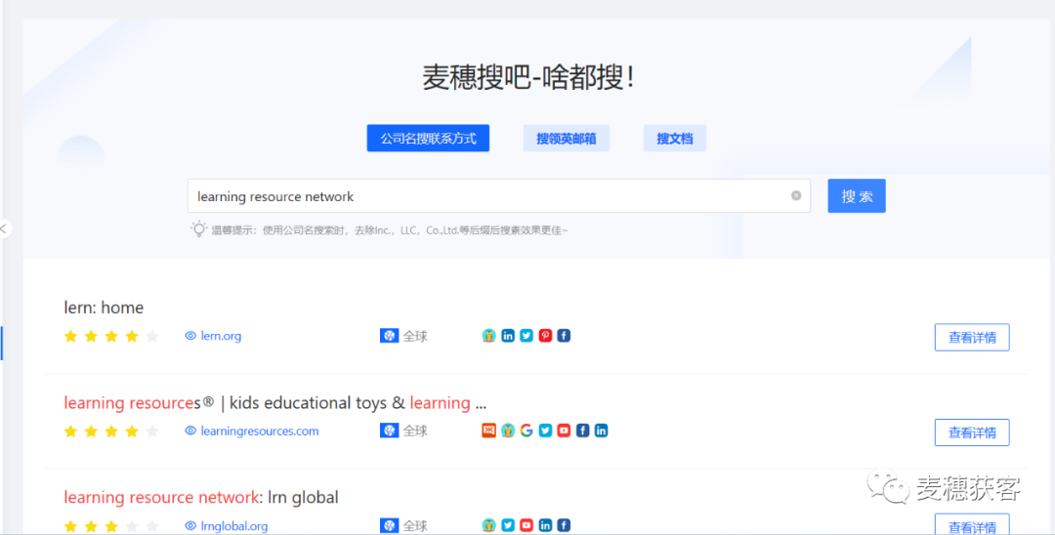Click orange K icon in learning resources row

(x=489, y=431)
